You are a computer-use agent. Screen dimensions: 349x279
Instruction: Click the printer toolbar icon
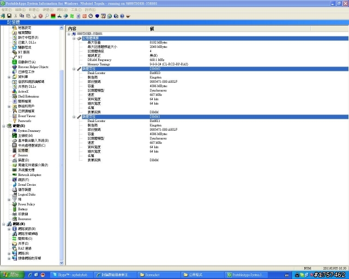coord(34,16)
